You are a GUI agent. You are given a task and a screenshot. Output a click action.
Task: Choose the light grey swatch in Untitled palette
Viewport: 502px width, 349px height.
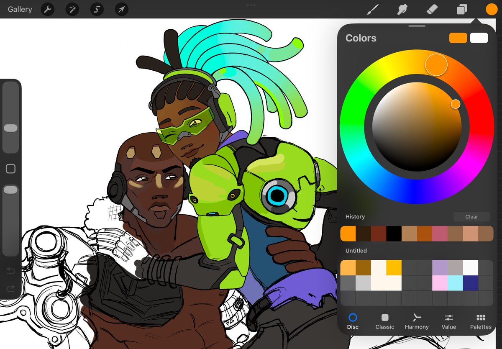point(363,283)
